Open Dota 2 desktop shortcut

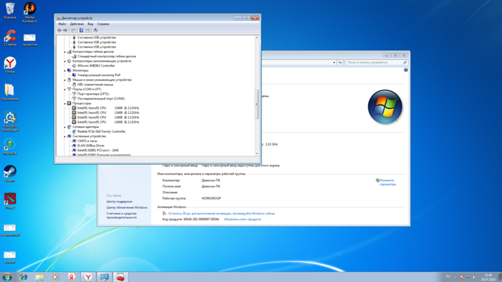point(10,201)
